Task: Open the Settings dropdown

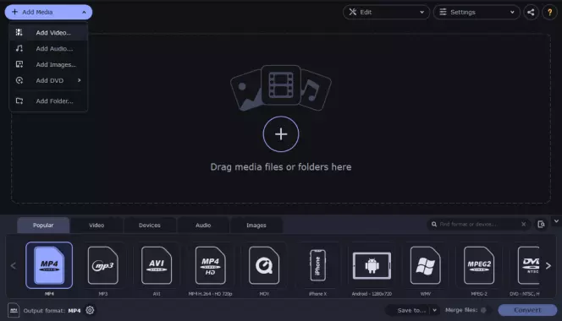Action: click(x=477, y=12)
